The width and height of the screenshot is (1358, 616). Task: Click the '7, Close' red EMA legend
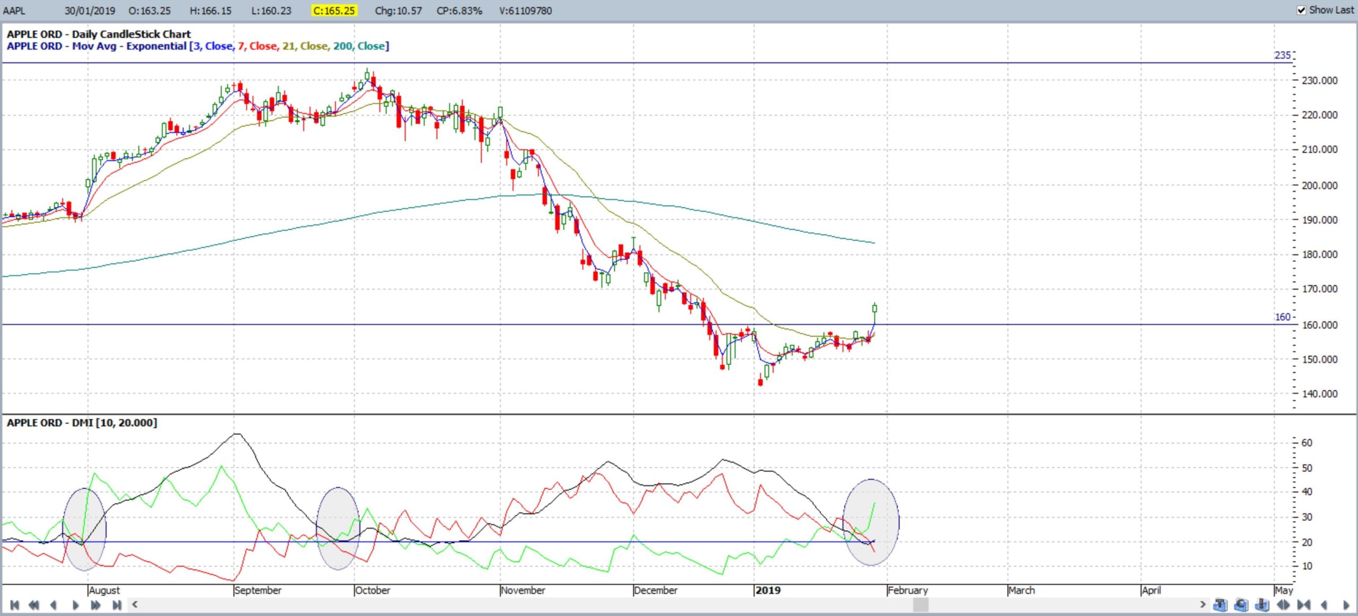[x=258, y=46]
